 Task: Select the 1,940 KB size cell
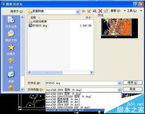tap(86, 26)
